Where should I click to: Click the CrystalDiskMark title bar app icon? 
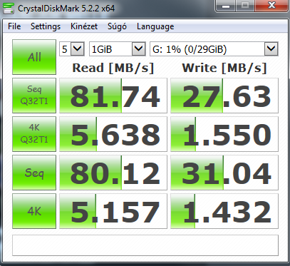point(9,9)
